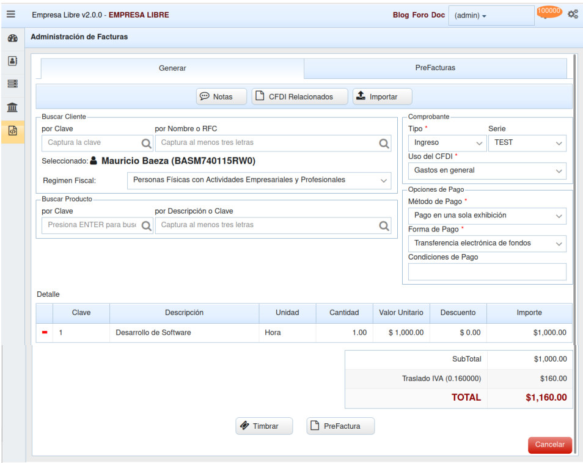Expand the Forma de Pago dropdown
Image resolution: width=583 pixels, height=463 pixels.
tap(487, 244)
